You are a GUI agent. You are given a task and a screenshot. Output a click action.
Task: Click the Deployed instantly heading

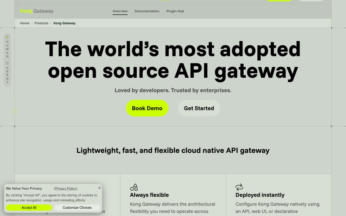[260, 195]
